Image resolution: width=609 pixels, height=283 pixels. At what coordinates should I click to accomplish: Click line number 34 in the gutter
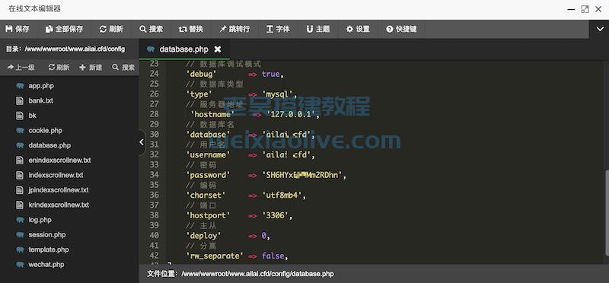tap(155, 175)
